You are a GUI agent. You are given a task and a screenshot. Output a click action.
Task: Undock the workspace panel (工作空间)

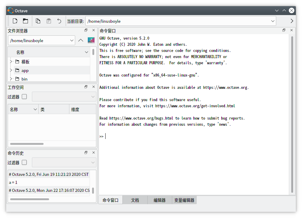point(86,87)
